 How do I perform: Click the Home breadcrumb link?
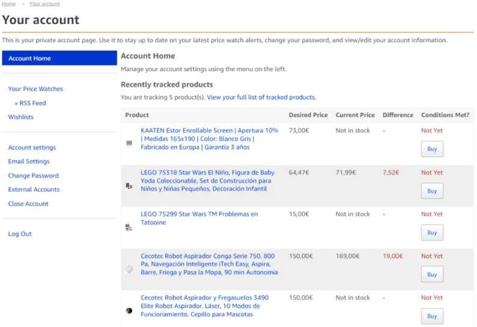8,4
